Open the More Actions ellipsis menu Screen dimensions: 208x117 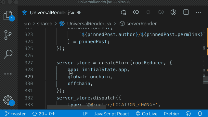(198, 12)
